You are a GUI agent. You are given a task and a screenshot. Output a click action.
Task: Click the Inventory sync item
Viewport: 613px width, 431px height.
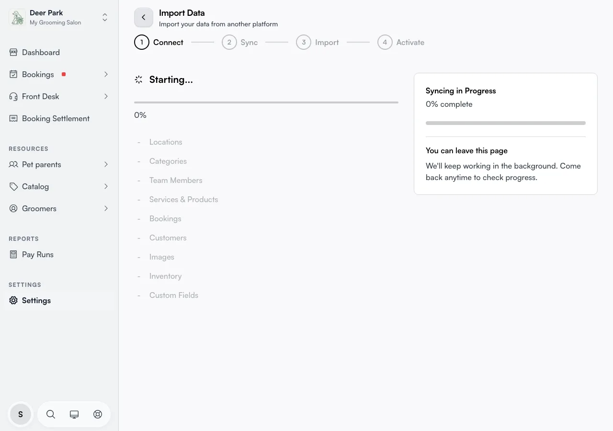tap(165, 276)
